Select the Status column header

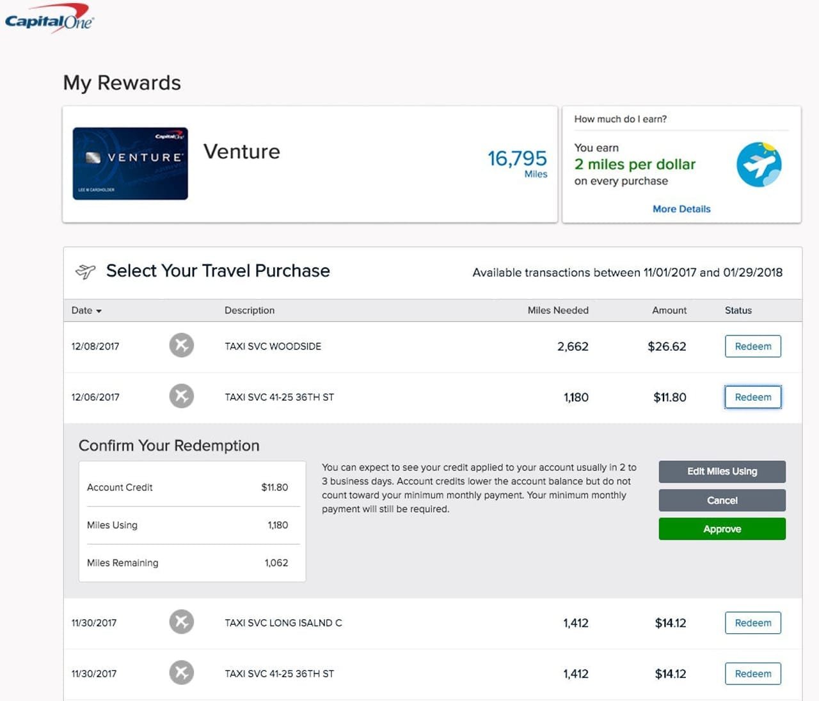738,310
